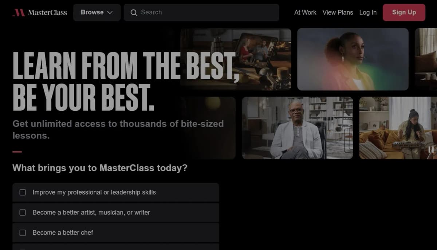Open thumbnail of woman in profile with ponytail

(x=353, y=59)
